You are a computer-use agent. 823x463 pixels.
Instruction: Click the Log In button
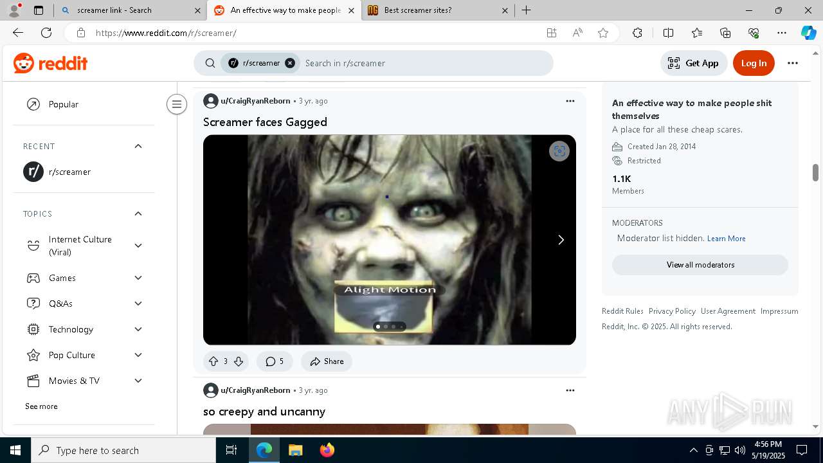point(754,63)
